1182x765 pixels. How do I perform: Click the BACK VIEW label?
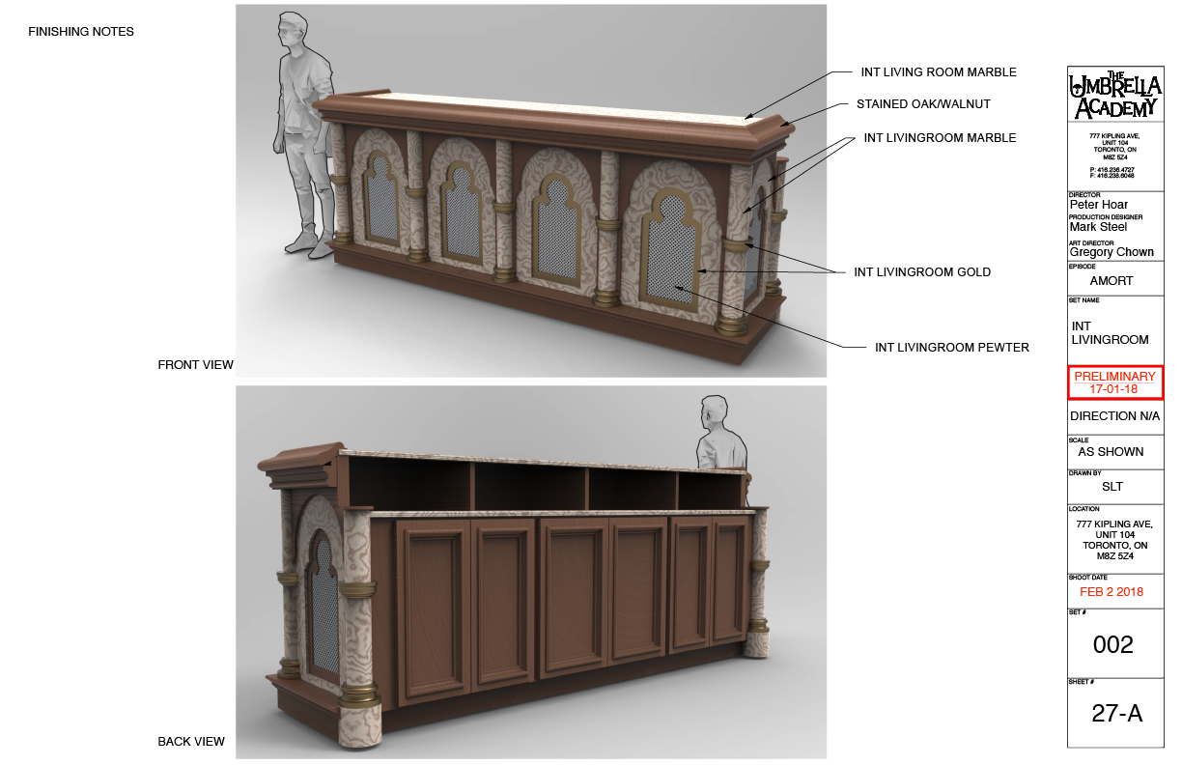coord(189,741)
